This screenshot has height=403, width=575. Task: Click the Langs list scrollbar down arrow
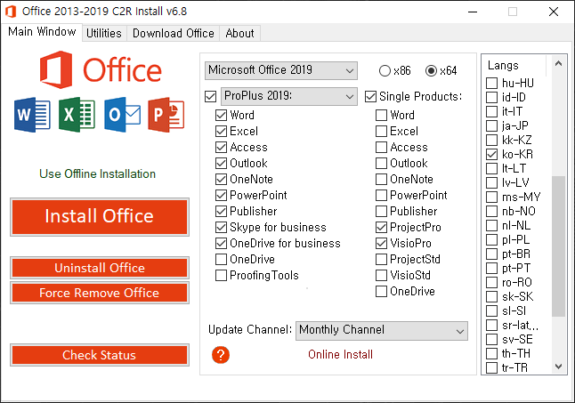click(559, 367)
